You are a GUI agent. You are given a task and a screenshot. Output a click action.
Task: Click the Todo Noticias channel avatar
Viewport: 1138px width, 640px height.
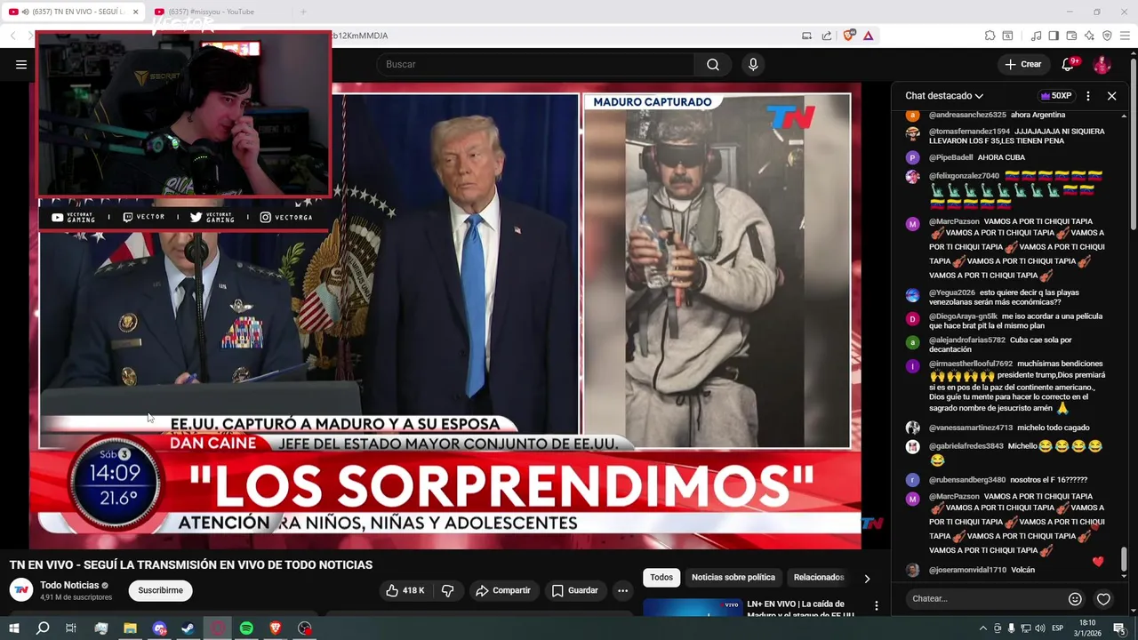[x=21, y=590]
